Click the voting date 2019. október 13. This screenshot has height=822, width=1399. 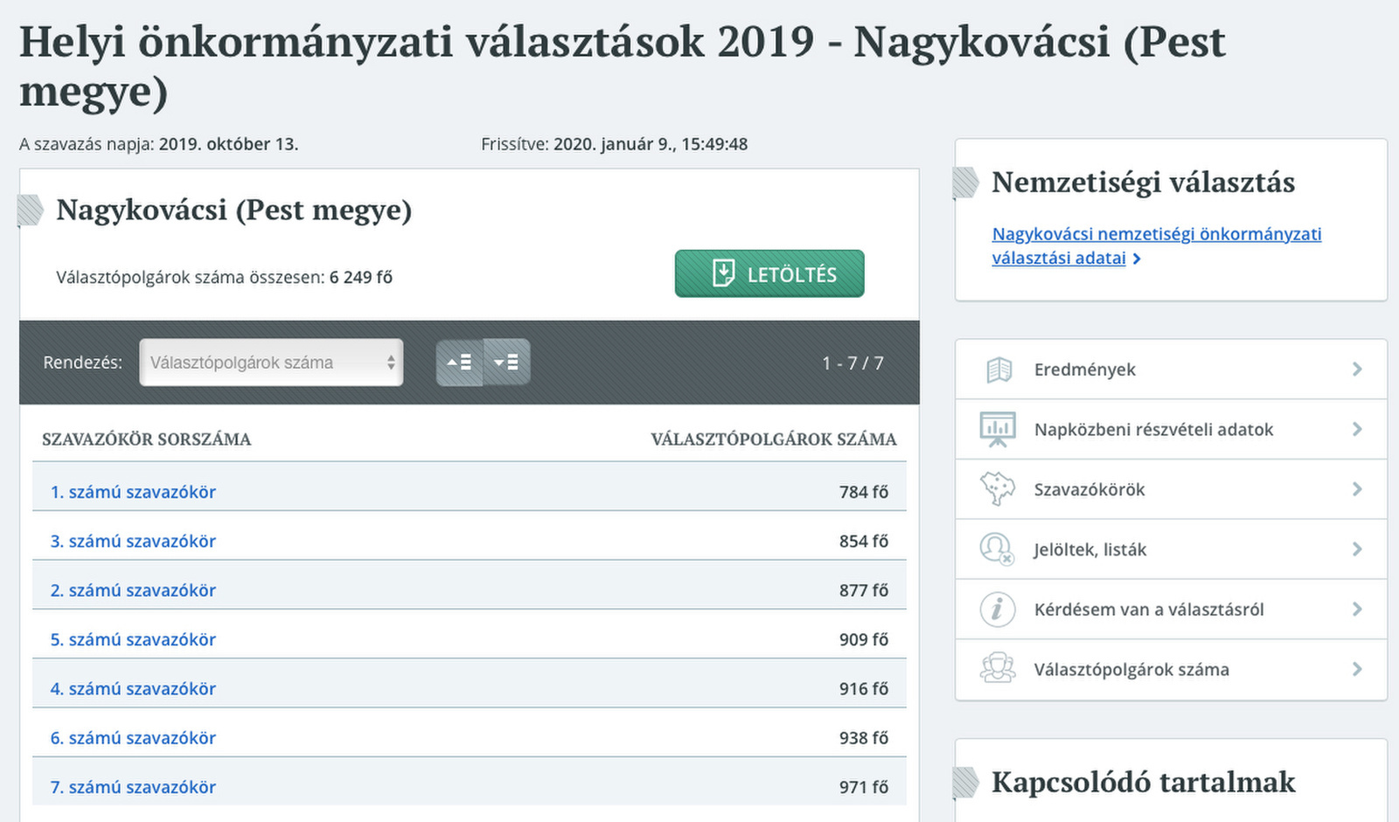(228, 144)
